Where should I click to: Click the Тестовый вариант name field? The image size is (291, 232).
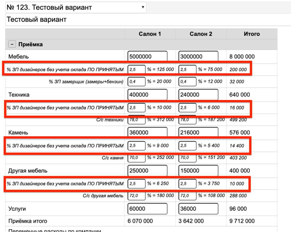pos(148,20)
